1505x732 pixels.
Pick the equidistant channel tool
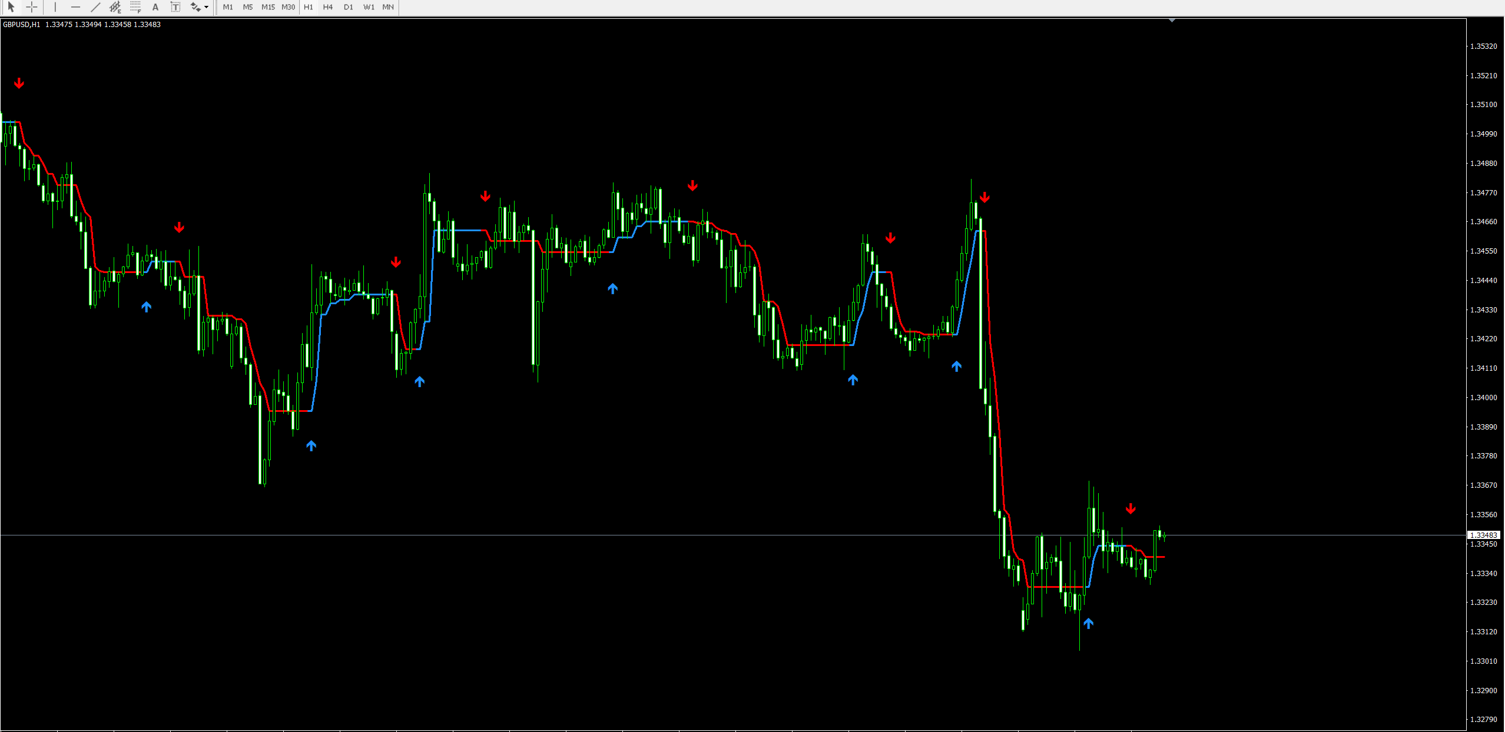pyautogui.click(x=115, y=7)
